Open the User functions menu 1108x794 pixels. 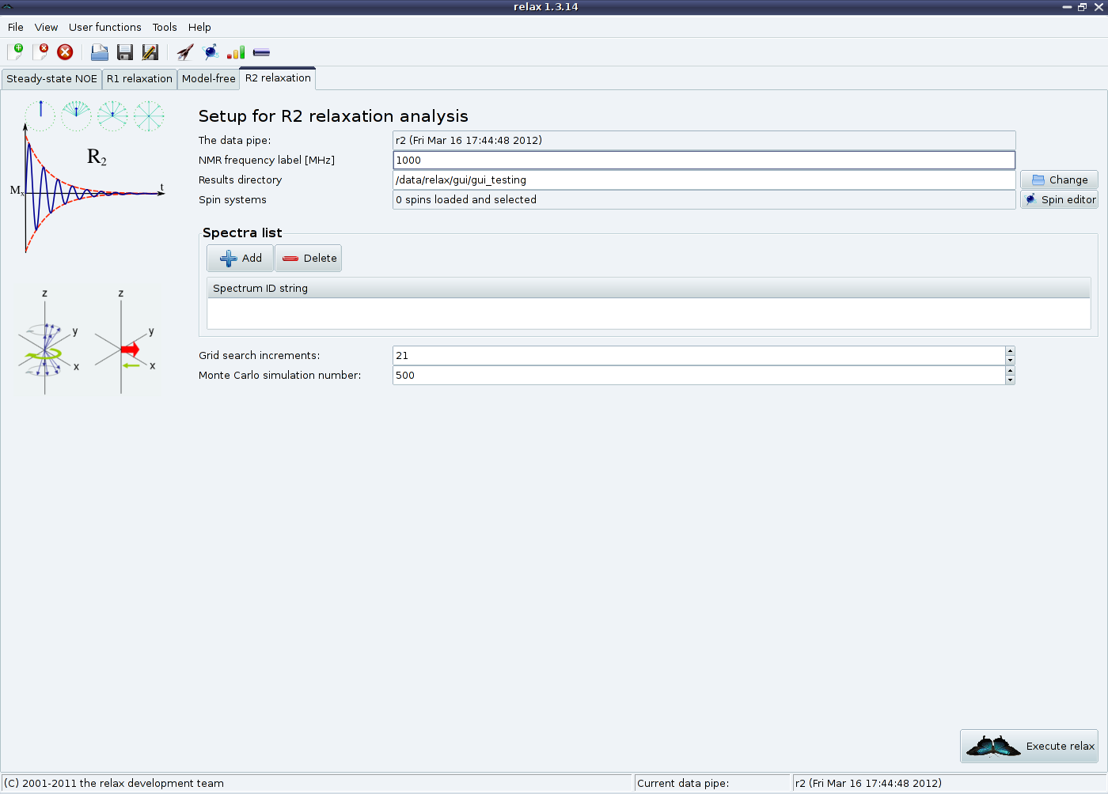point(104,27)
